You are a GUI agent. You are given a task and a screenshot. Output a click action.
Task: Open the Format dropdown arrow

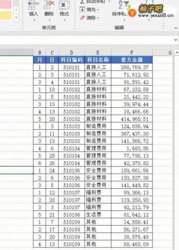tap(65, 20)
